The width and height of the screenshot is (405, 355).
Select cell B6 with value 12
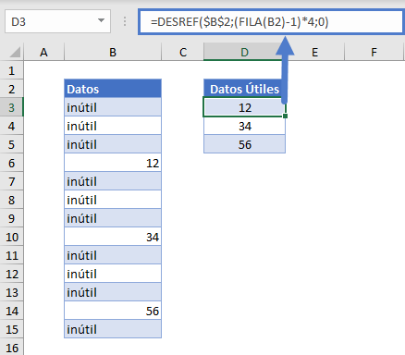tap(113, 163)
